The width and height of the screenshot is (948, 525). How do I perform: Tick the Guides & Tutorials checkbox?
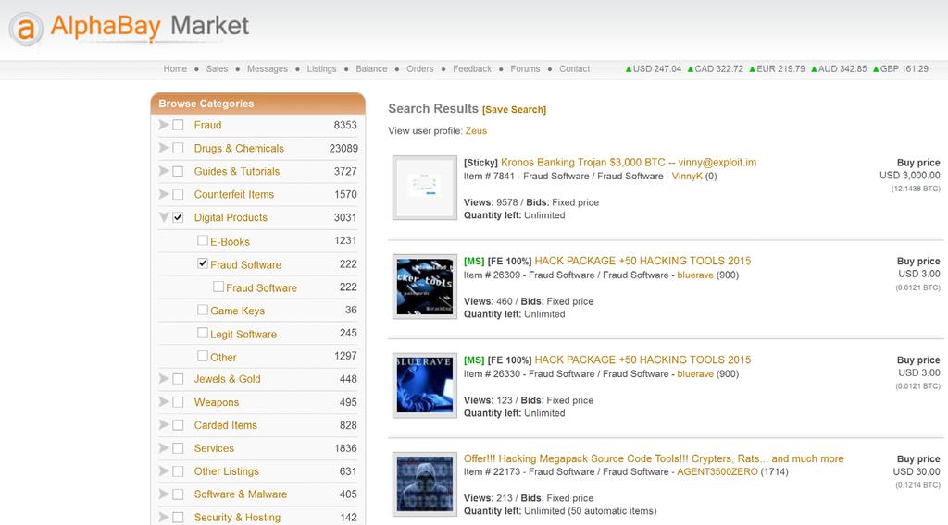pyautogui.click(x=178, y=171)
